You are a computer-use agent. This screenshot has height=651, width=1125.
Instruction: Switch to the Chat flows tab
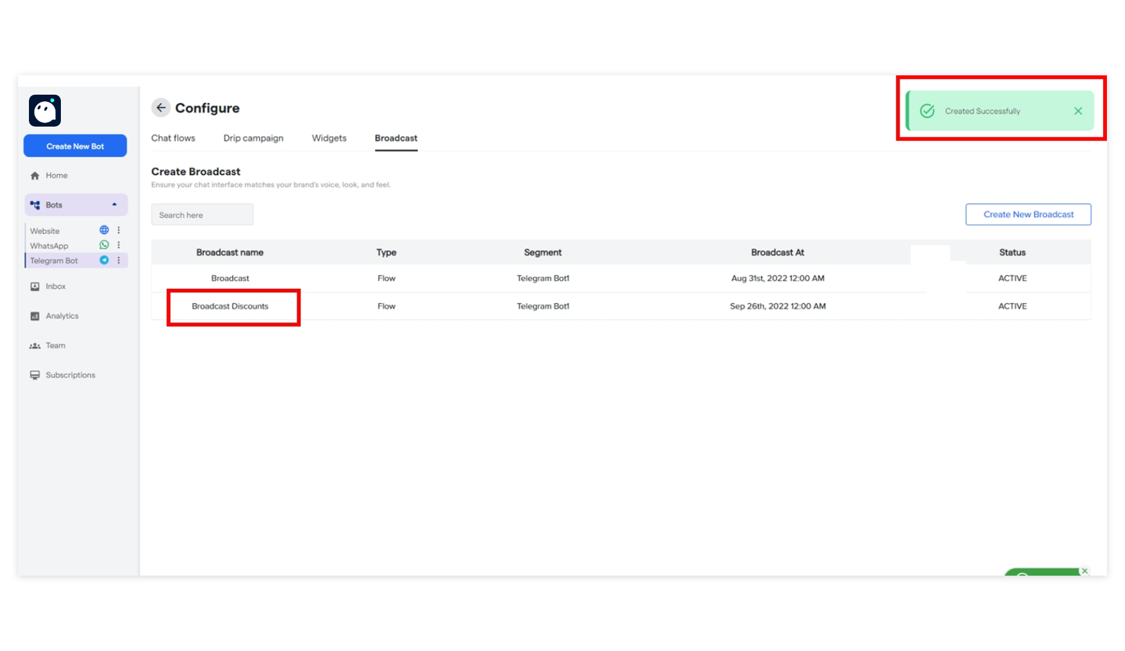173,138
